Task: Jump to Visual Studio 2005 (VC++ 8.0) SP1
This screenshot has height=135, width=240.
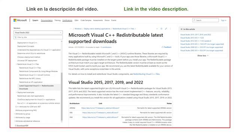Action: [x=202, y=51]
